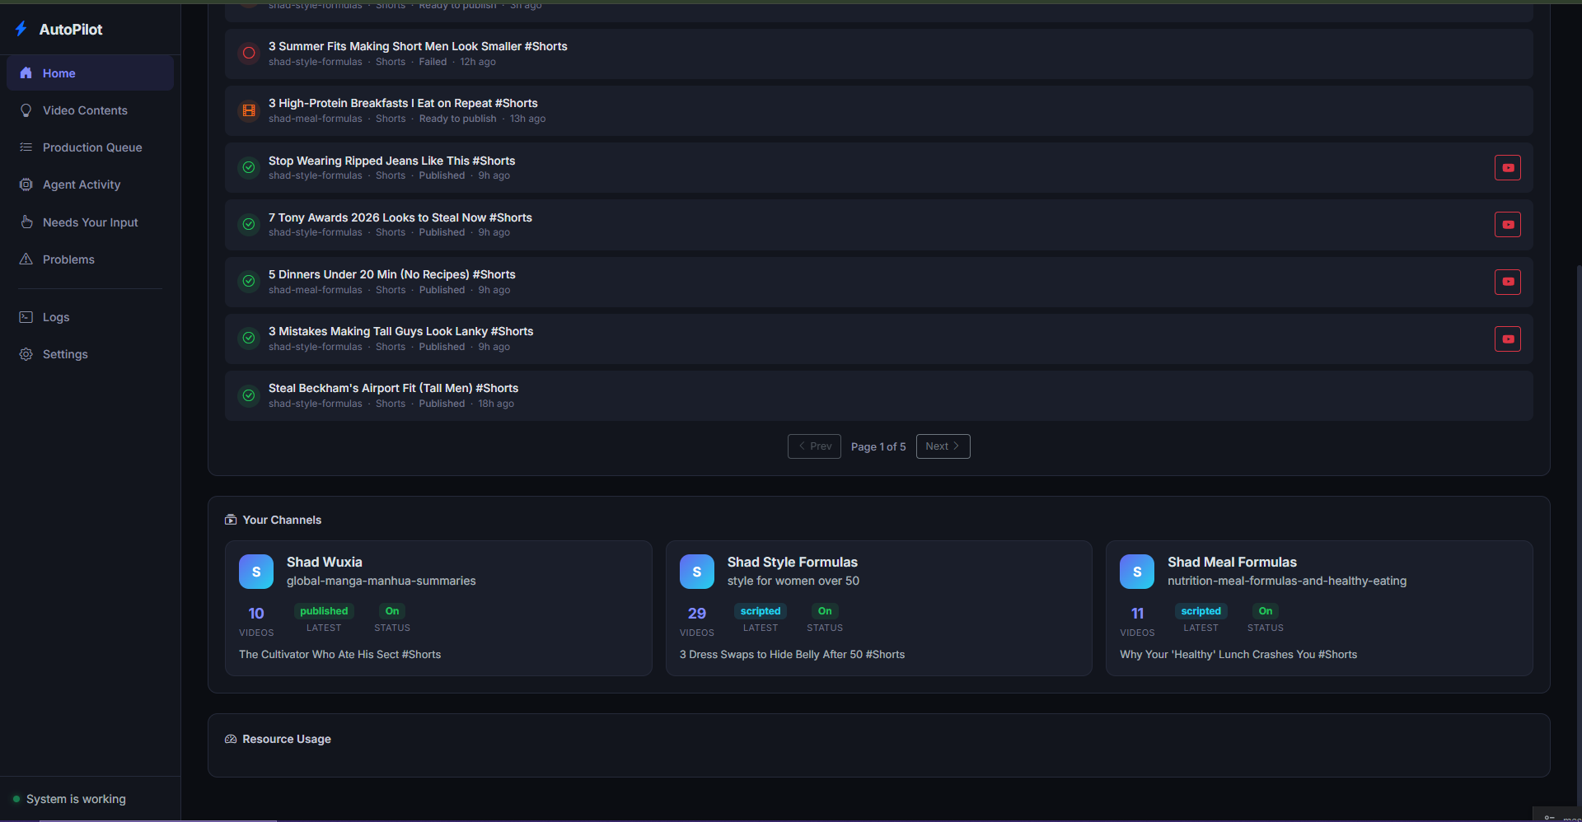Image resolution: width=1582 pixels, height=822 pixels.
Task: Open the Shad Style Formulas channel card
Action: point(878,608)
